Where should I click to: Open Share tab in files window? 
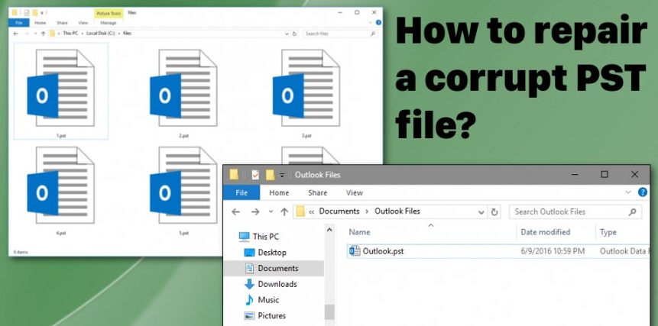(x=62, y=23)
